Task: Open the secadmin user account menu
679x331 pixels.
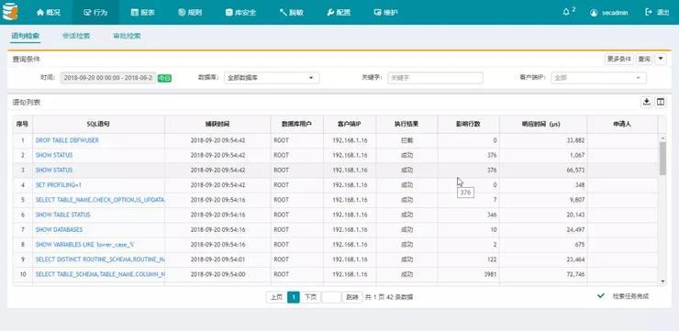Action: tap(610, 13)
